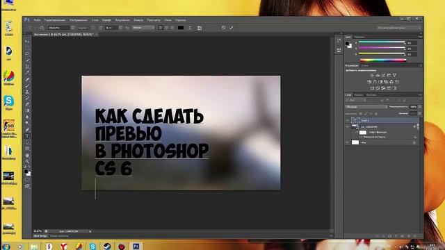The width and height of the screenshot is (445, 250).
Task: Select the Blur tool
Action: coord(27,117)
